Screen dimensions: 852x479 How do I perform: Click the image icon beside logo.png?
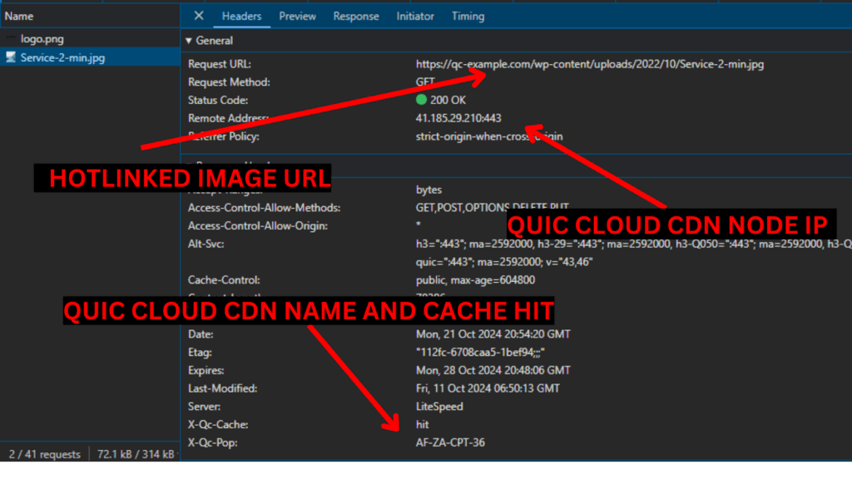pyautogui.click(x=12, y=37)
